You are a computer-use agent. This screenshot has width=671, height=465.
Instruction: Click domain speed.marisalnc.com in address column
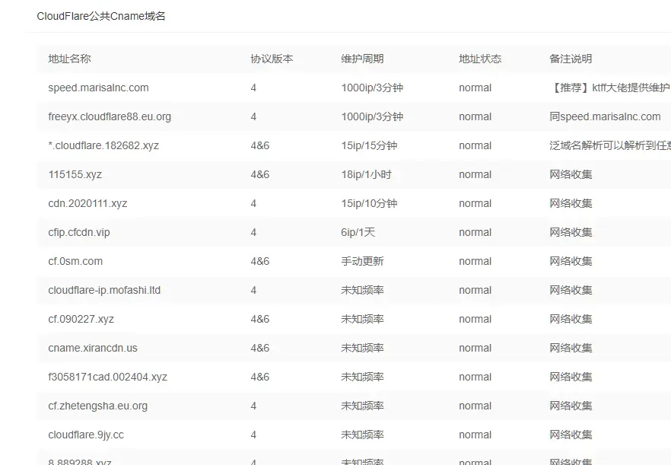pyautogui.click(x=98, y=88)
